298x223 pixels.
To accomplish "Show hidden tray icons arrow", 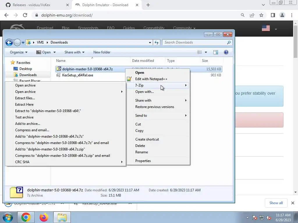I will pyautogui.click(x=247, y=218).
